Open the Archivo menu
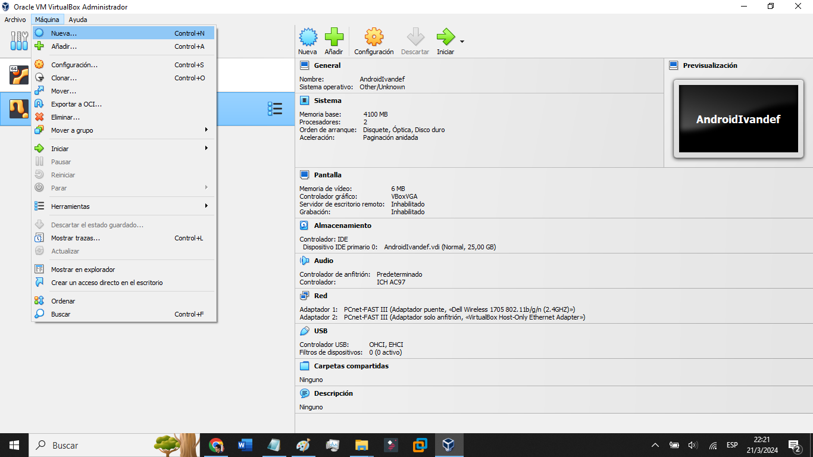The height and width of the screenshot is (457, 813). (x=15, y=20)
